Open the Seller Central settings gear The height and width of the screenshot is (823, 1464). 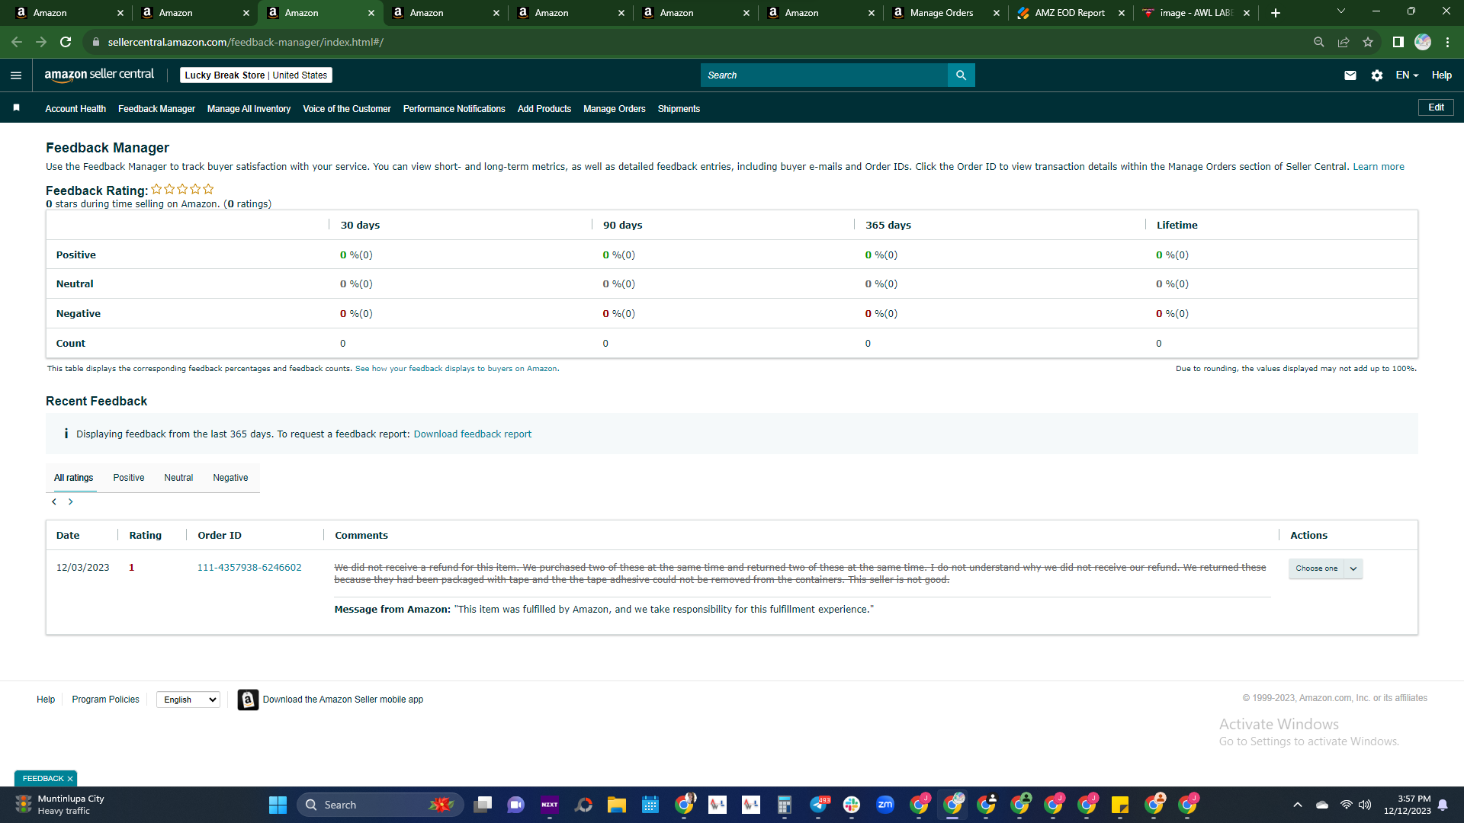pyautogui.click(x=1377, y=75)
